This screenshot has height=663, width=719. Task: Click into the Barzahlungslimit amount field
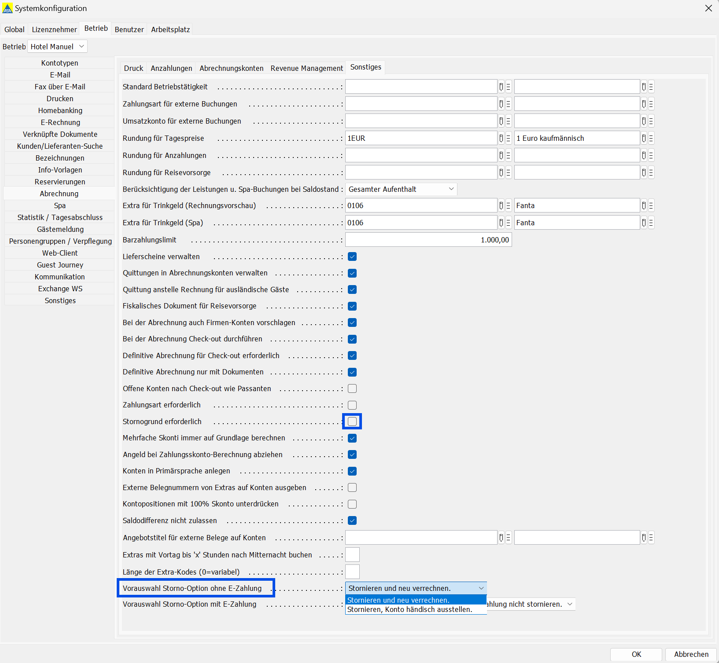click(428, 240)
